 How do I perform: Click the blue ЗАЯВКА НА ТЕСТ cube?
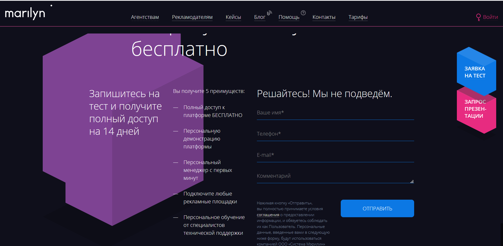pyautogui.click(x=475, y=72)
